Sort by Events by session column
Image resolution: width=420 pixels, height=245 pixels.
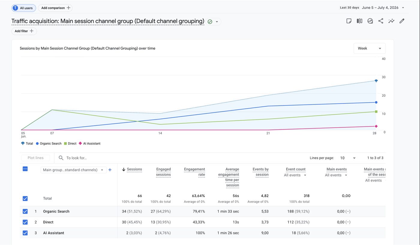(260, 172)
